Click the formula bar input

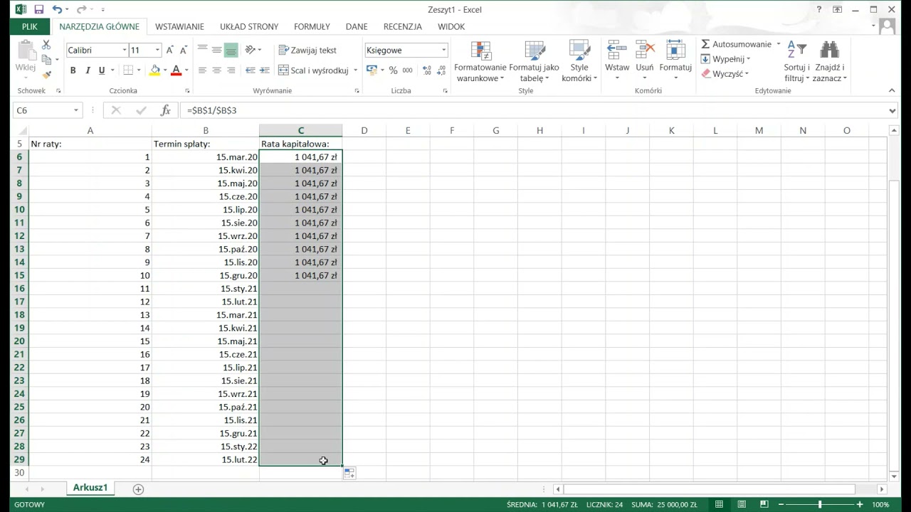(534, 110)
